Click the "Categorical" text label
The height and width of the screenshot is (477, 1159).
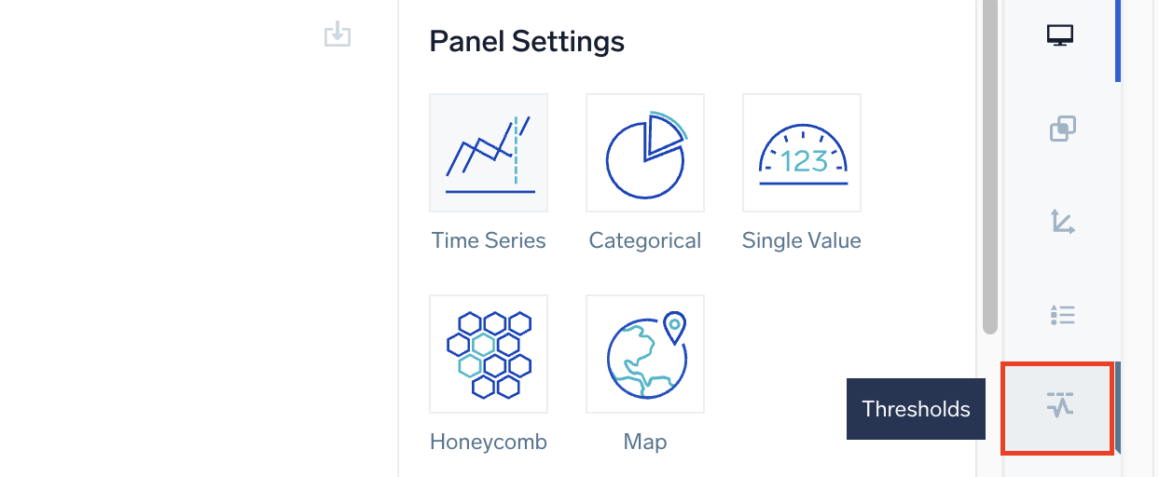point(645,240)
